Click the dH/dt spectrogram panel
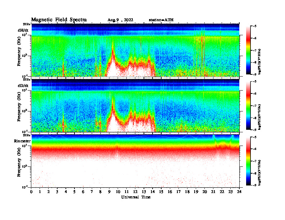This screenshot has height=220, width=285. (135, 50)
